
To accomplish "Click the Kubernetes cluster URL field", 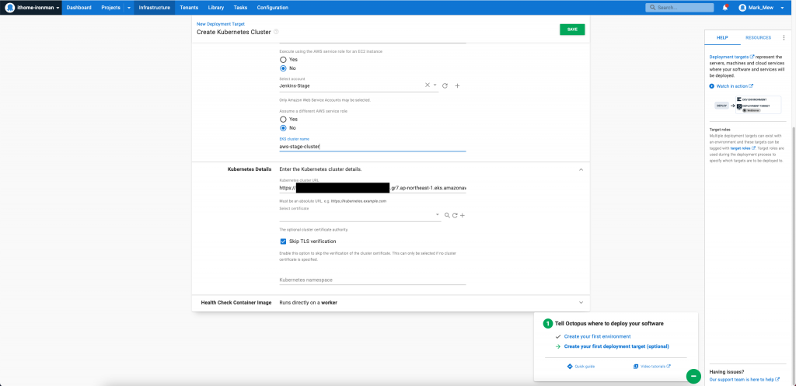I will pos(372,188).
